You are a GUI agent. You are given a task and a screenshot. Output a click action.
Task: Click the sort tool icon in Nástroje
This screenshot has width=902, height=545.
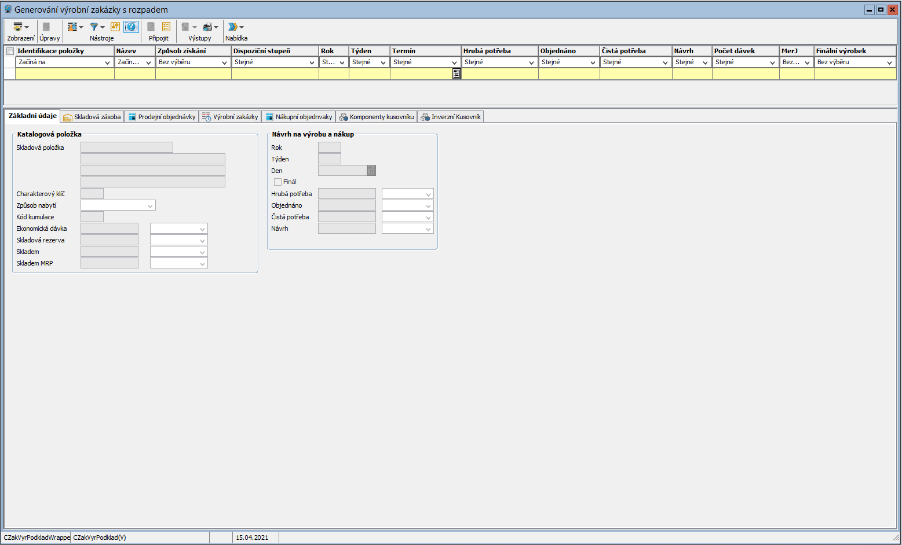coord(115,27)
